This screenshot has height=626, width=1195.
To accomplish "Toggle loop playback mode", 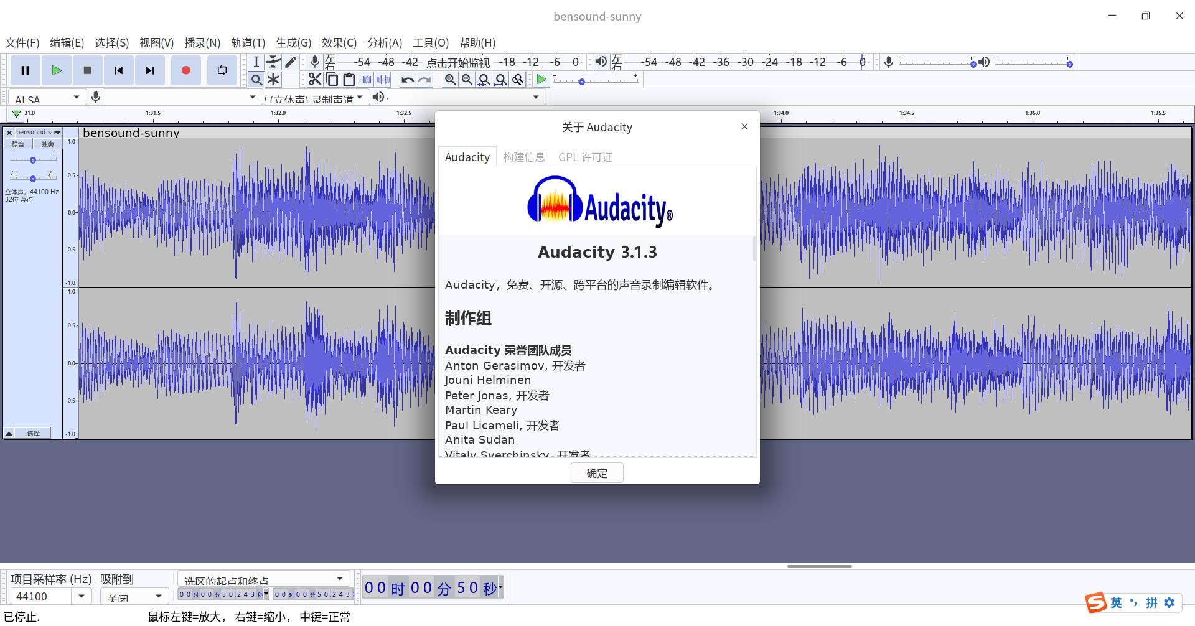I will [222, 70].
